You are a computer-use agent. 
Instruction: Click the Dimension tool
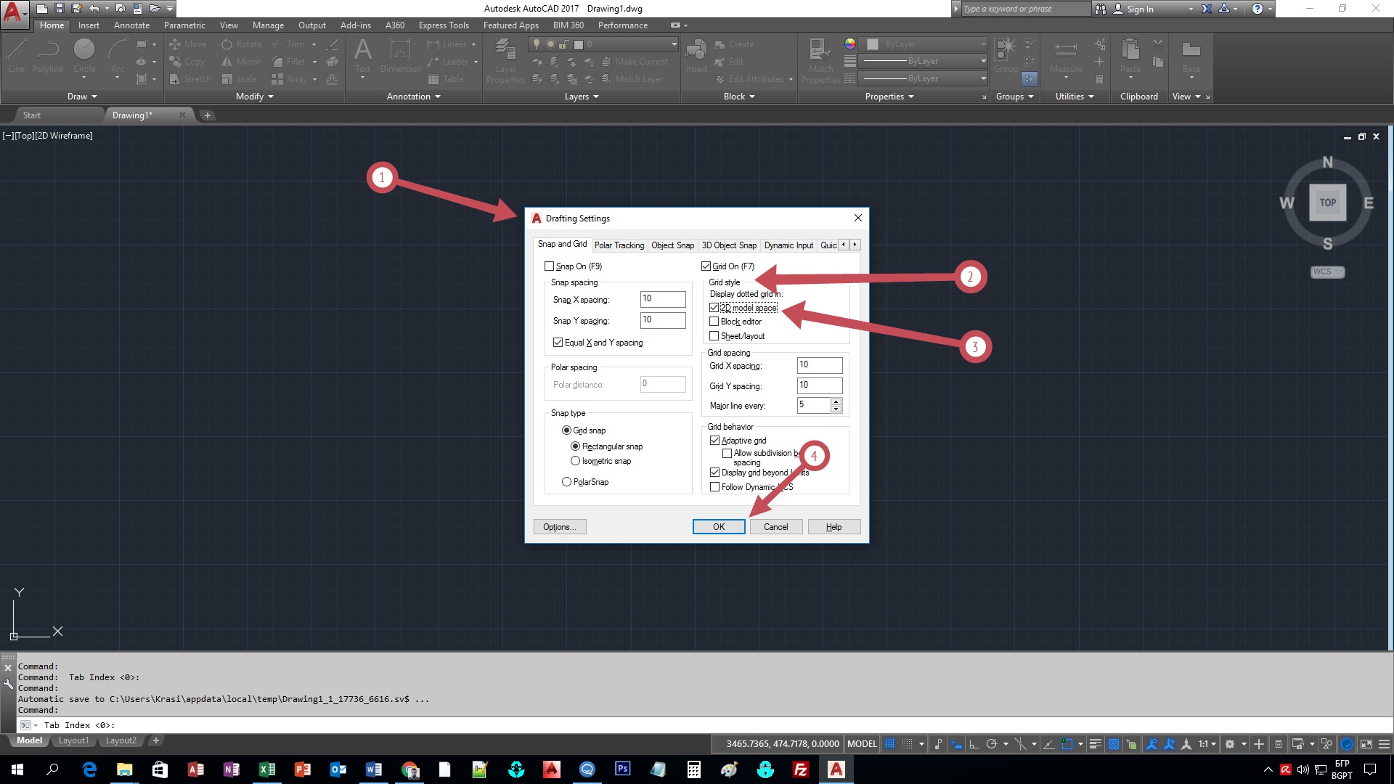pos(400,56)
